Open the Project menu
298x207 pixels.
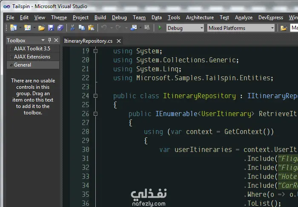pos(80,17)
